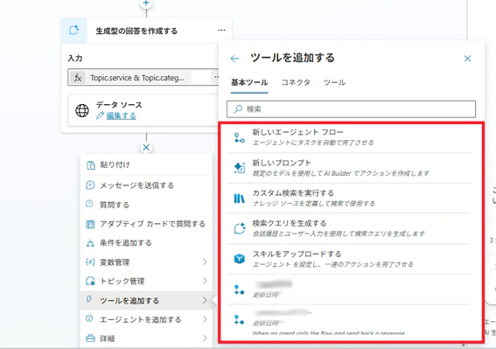Open the 変数管理 menu entry
Viewport: 496px width, 349px height.
[146, 262]
